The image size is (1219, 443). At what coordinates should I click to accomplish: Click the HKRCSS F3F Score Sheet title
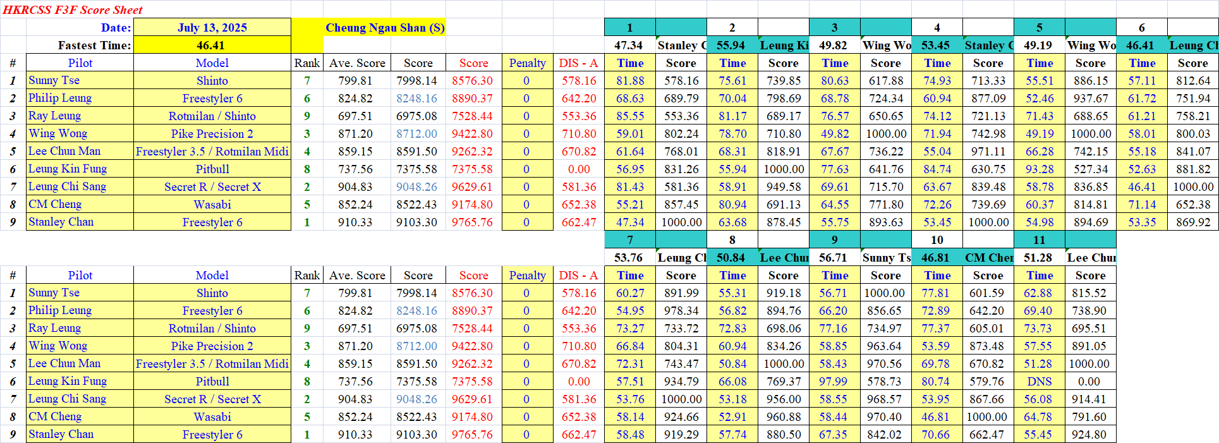point(73,9)
